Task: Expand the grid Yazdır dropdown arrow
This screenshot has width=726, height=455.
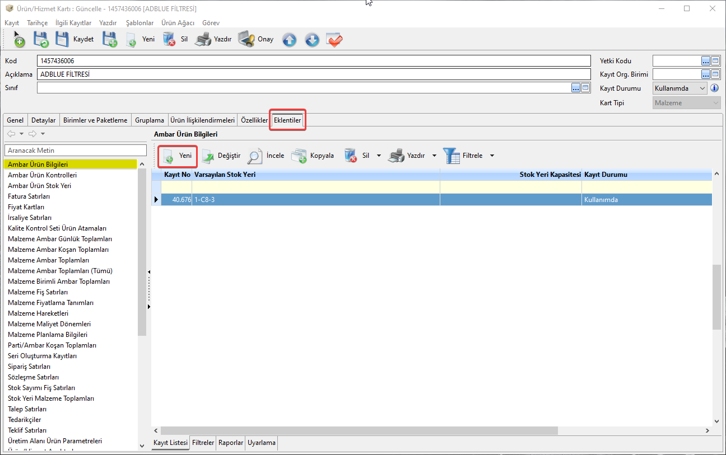Action: coord(434,156)
